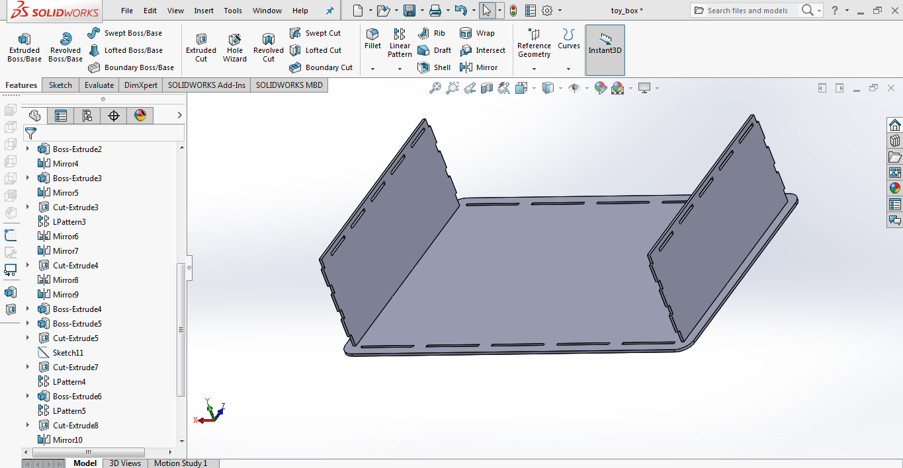The width and height of the screenshot is (903, 468).
Task: Click the Shell tool
Action: click(x=434, y=67)
